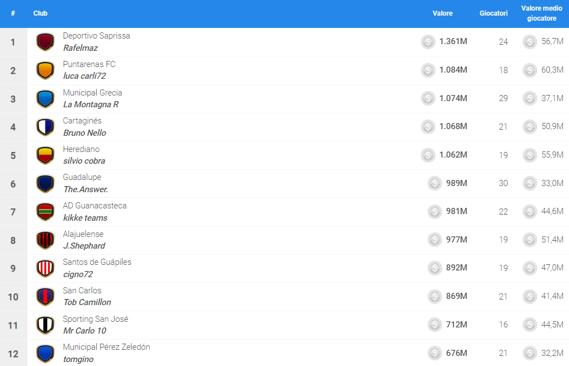This screenshot has width=569, height=366.
Task: Click the rank # column header
Action: point(13,13)
